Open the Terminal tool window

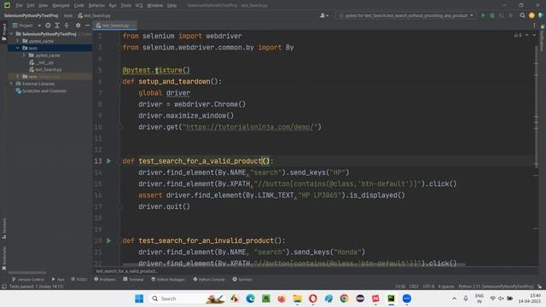click(133, 279)
